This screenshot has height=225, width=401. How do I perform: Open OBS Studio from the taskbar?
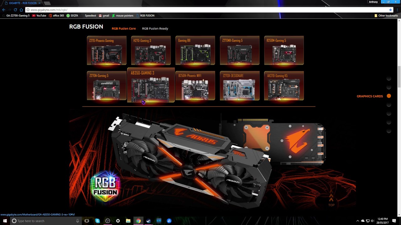tap(108, 221)
